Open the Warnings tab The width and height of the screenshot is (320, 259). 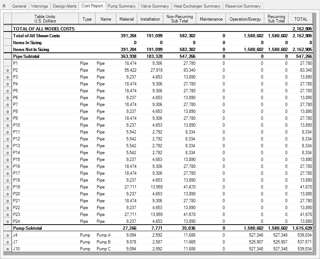39,6
